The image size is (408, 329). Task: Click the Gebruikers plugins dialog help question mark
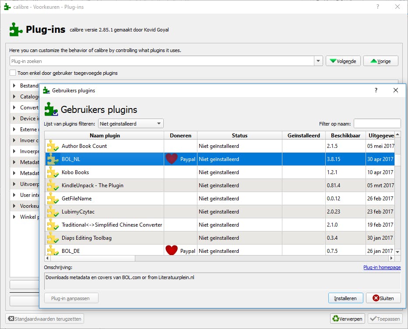[x=376, y=90]
